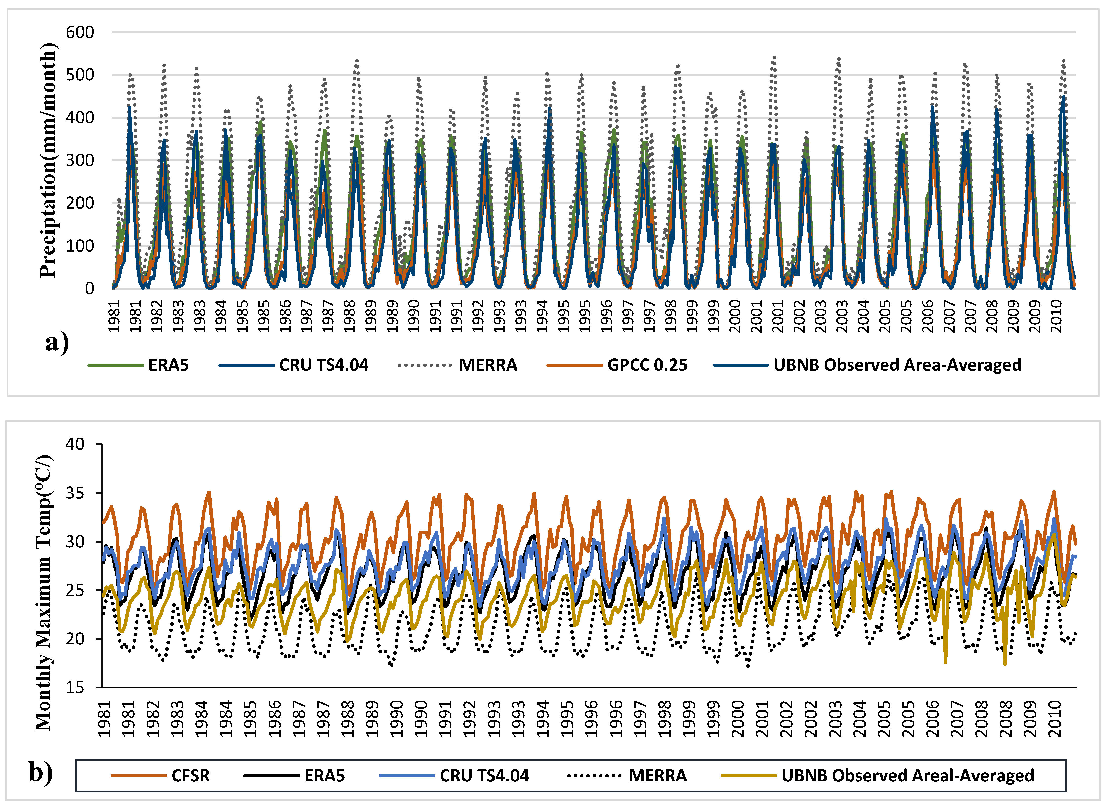Click the 300 gridline label in precipitation chart
This screenshot has height=808, width=1106.
pos(80,160)
